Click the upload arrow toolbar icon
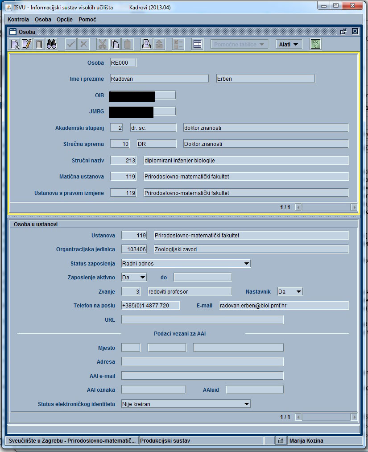 [159, 44]
